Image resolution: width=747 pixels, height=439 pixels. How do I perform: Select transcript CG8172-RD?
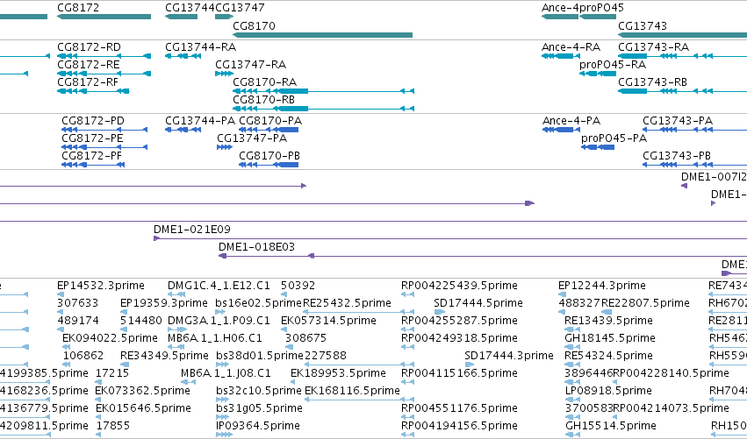(104, 56)
